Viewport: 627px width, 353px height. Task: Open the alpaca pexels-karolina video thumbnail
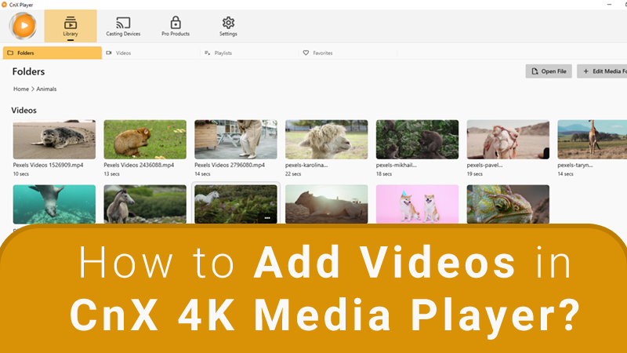pyautogui.click(x=327, y=140)
